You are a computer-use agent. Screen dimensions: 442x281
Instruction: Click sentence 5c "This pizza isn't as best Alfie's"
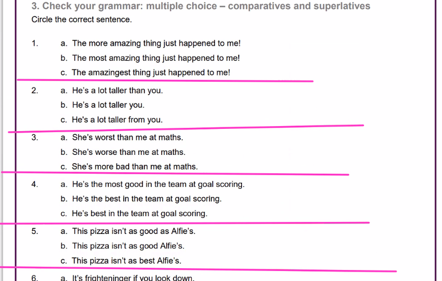pos(127,261)
